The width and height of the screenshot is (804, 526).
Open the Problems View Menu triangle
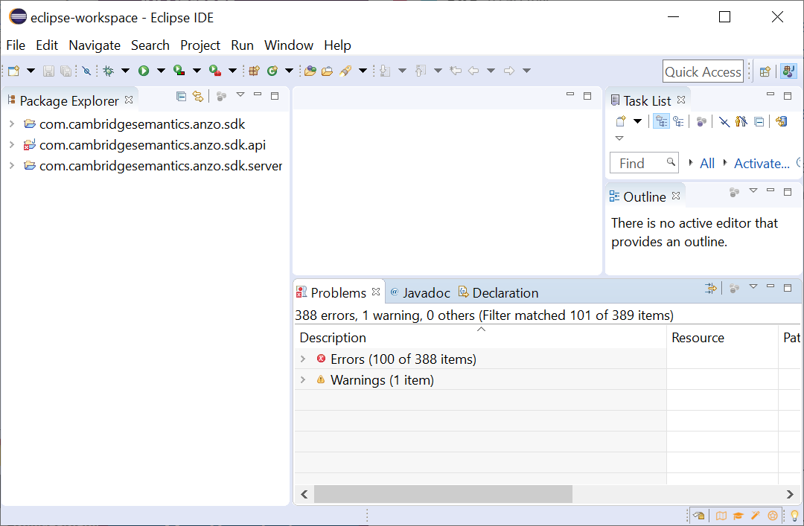click(x=753, y=287)
